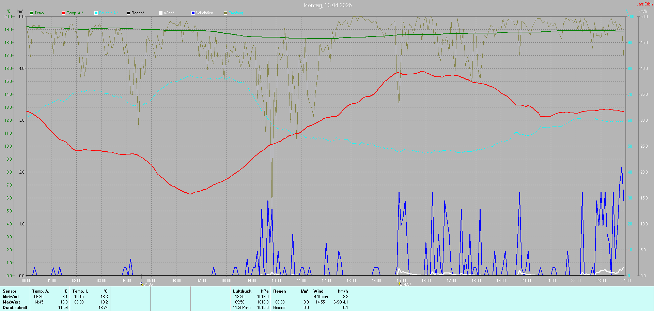Click the wind direction value 'S-SO 4.1'
The image size is (654, 311).
click(x=341, y=302)
